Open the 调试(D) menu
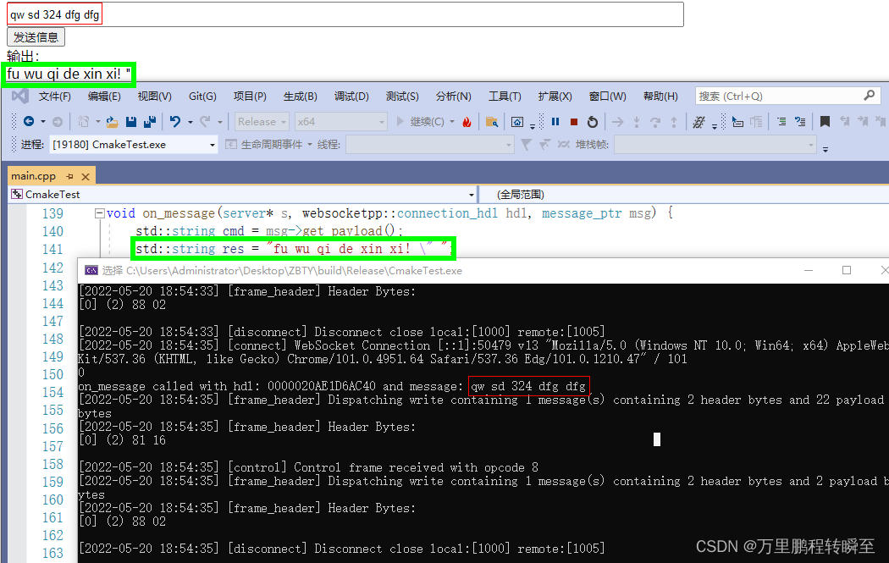This screenshot has width=889, height=563. point(351,96)
